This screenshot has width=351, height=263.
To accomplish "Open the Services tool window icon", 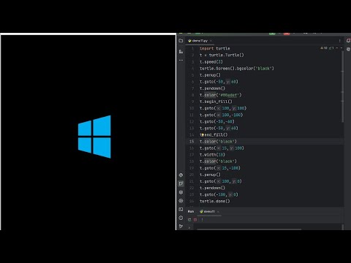I will 181,201.
